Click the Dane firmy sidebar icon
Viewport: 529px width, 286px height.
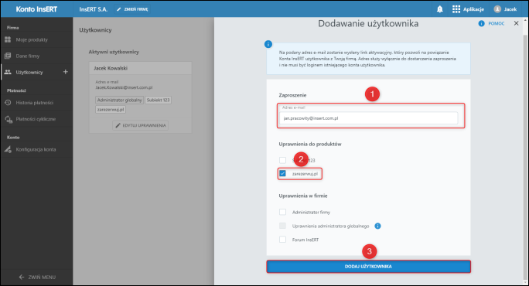pos(8,56)
